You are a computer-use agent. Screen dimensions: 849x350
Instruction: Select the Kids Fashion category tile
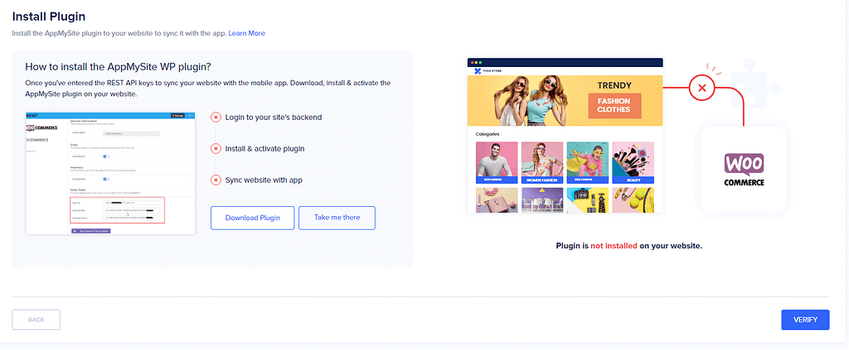point(587,162)
